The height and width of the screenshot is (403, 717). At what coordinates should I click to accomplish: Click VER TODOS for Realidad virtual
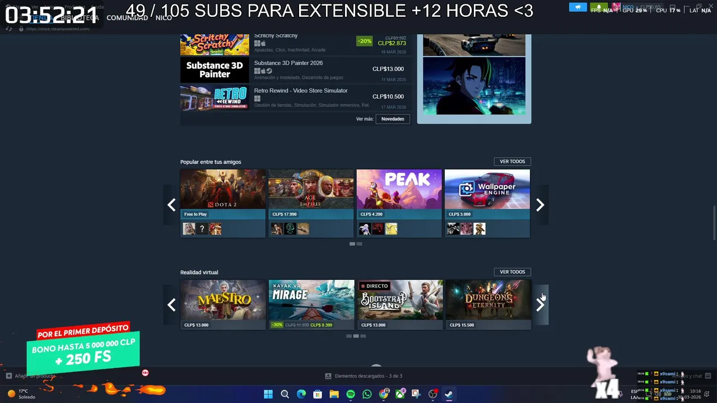512,272
